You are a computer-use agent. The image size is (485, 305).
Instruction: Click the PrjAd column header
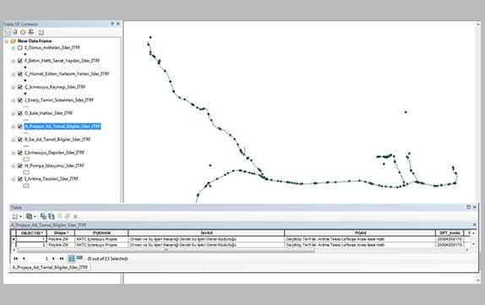click(x=360, y=233)
